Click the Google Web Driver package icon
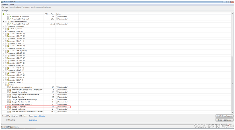The image size is (235, 130). click(10, 109)
